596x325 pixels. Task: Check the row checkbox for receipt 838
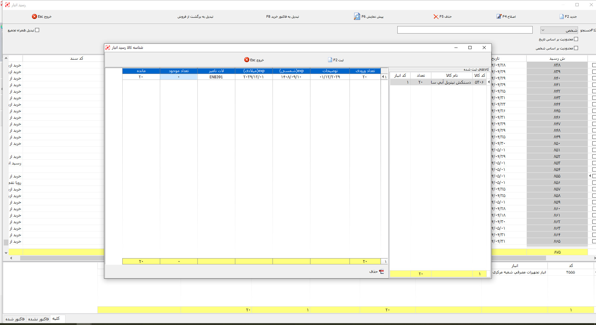[x=594, y=65]
